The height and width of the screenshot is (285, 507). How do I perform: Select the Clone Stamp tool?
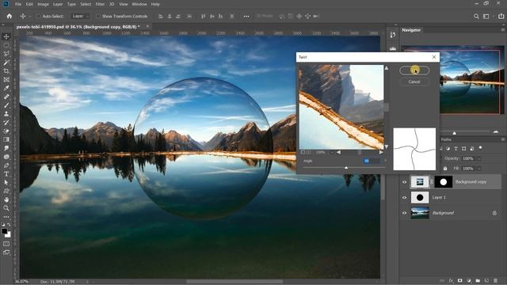pyautogui.click(x=6, y=114)
